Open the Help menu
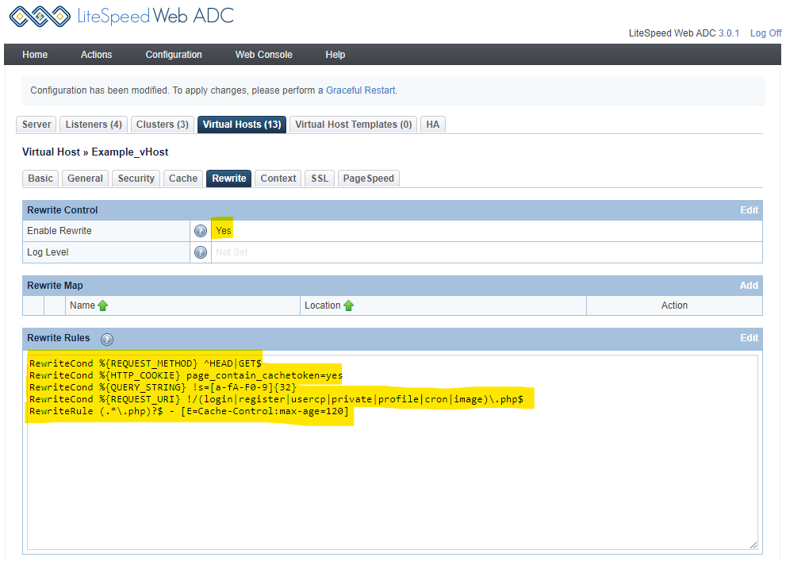 pyautogui.click(x=335, y=54)
